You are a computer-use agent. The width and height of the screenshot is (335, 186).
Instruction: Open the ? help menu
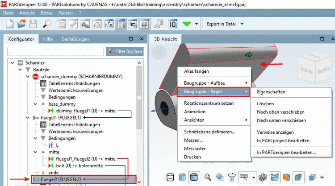[x=80, y=13]
